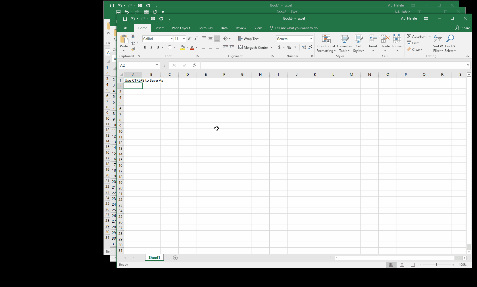Click the Clear button
The width and height of the screenshot is (477, 287).
[x=414, y=49]
